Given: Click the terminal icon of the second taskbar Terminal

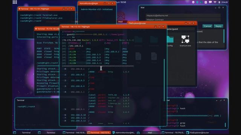Looking at the screenshot, I should pos(39,133).
